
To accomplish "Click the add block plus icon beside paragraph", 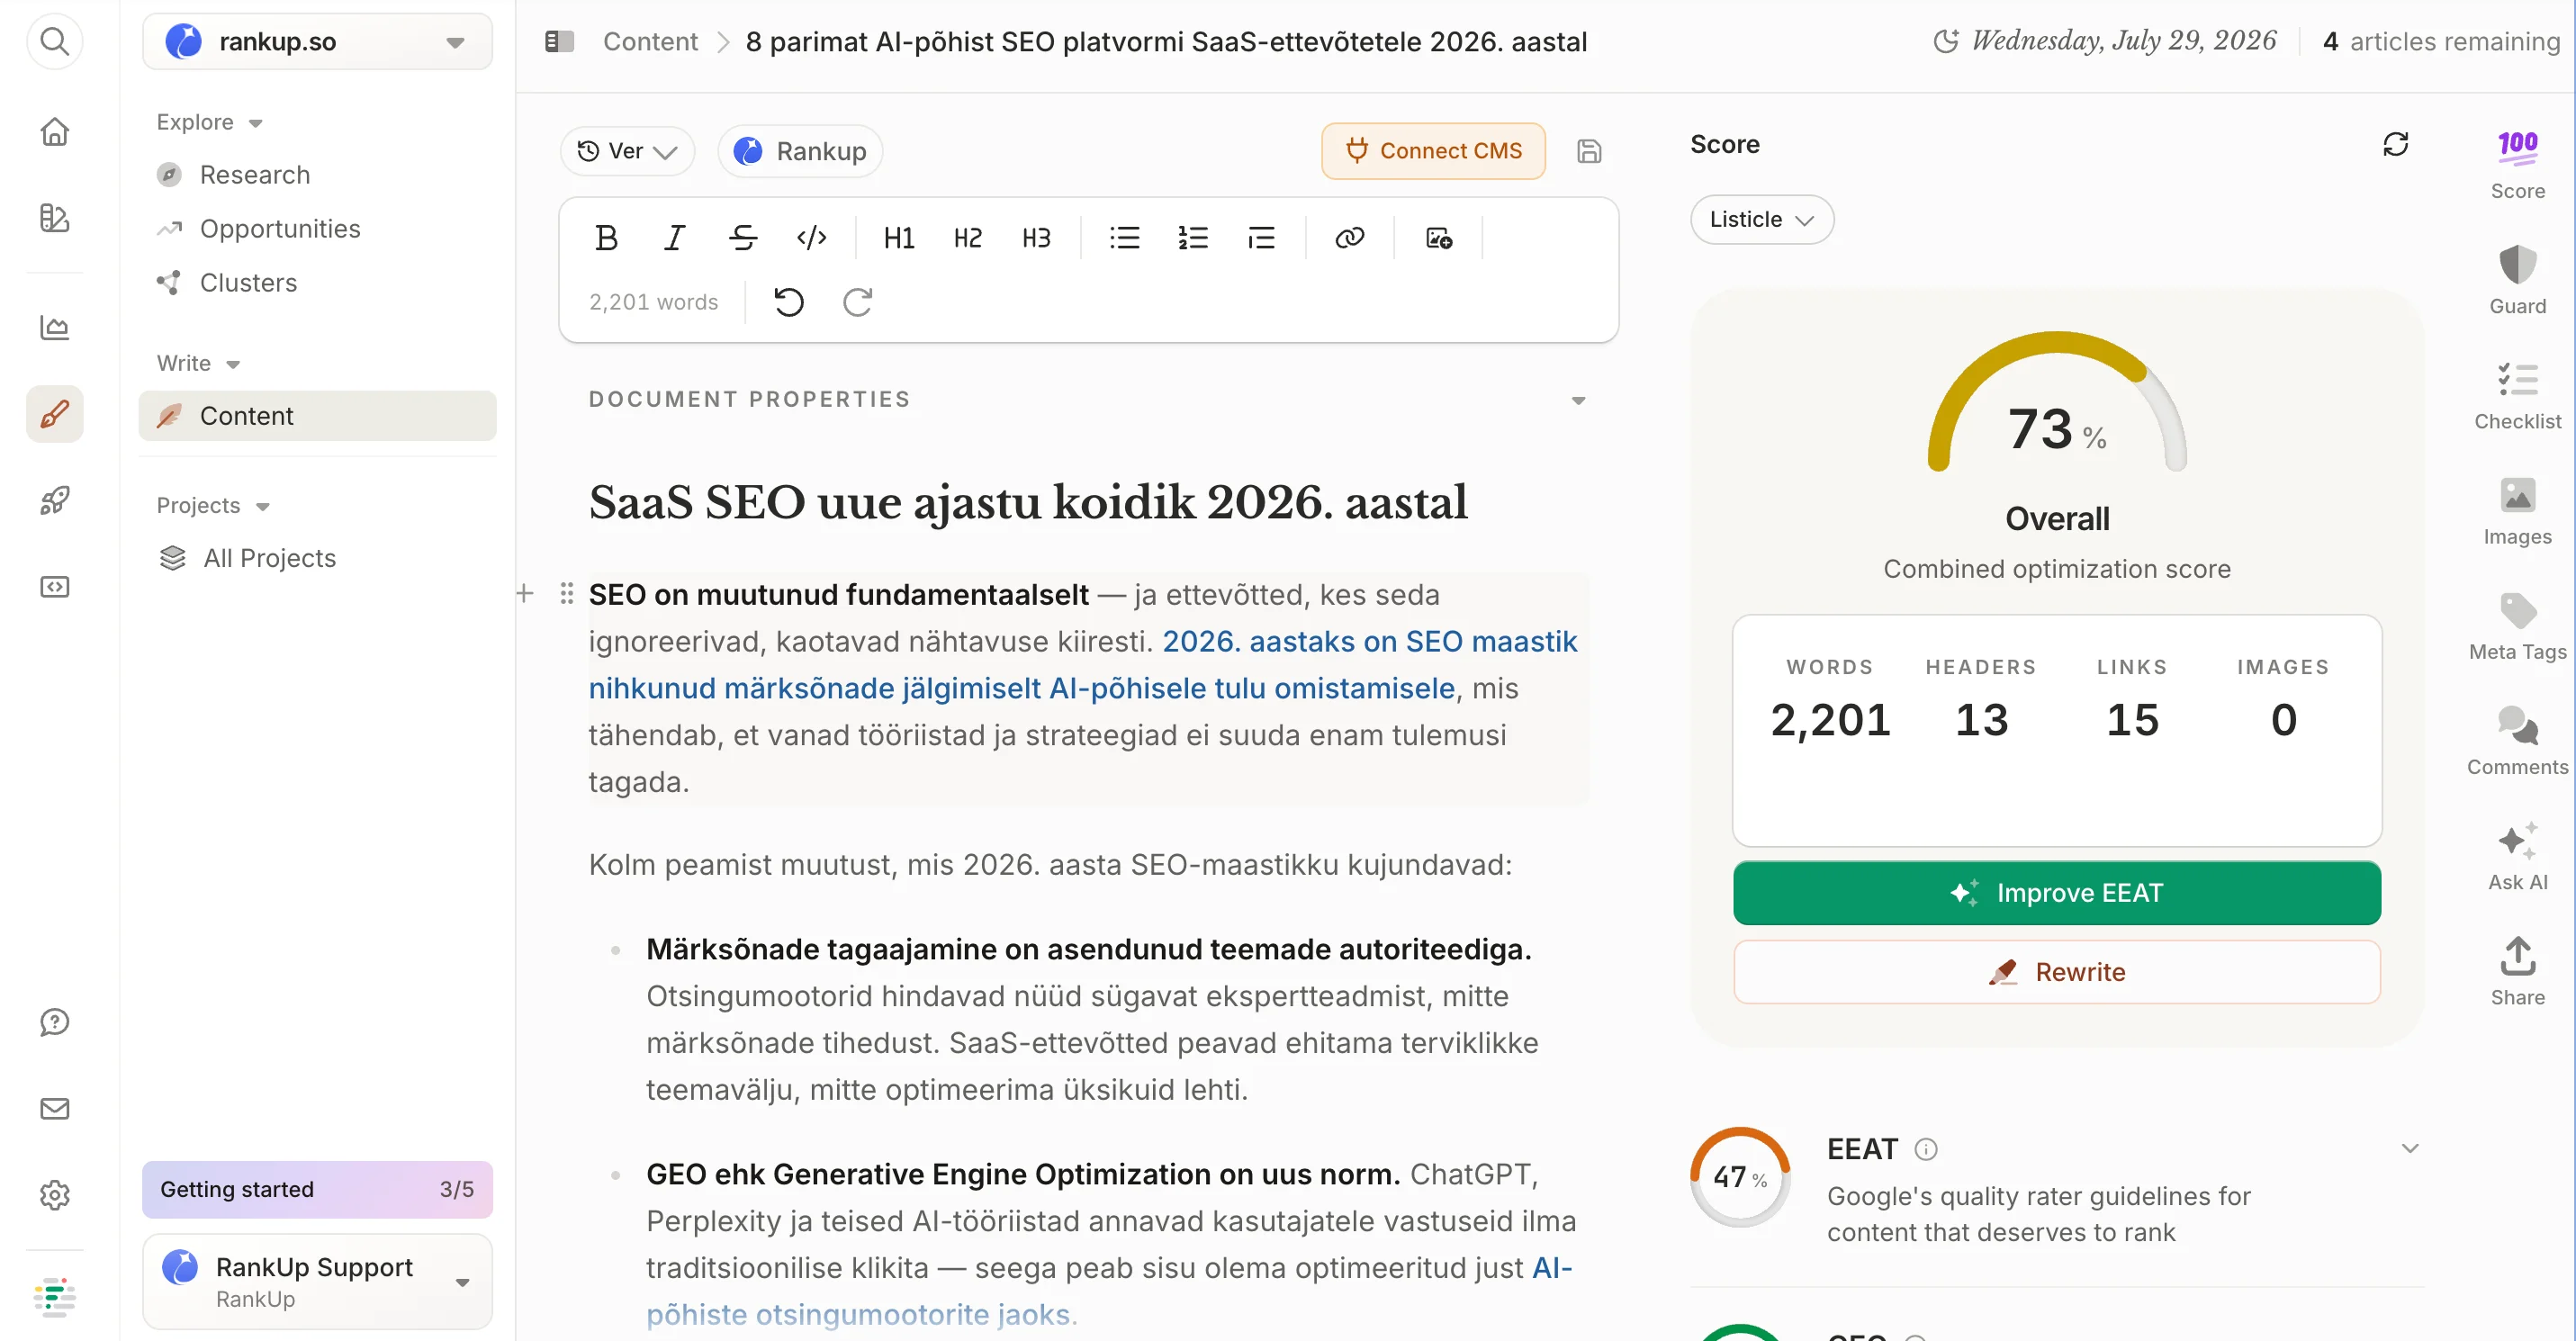I will tap(525, 594).
